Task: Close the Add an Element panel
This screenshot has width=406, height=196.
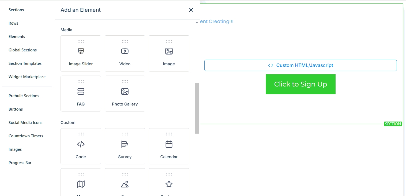Action: pos(191,10)
